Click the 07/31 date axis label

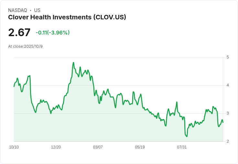tap(182, 147)
